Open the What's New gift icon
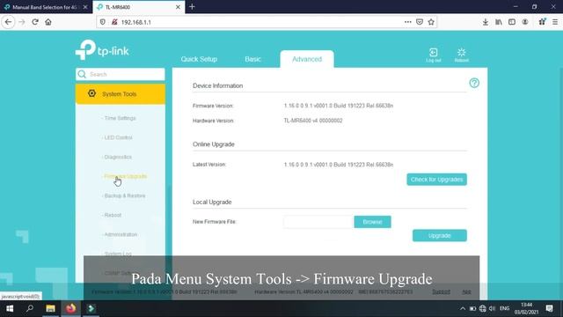The height and width of the screenshot is (317, 563). click(542, 22)
